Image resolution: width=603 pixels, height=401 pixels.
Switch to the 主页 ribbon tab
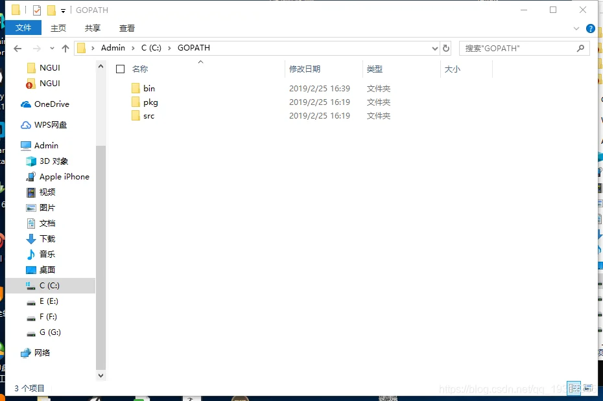[x=58, y=28]
